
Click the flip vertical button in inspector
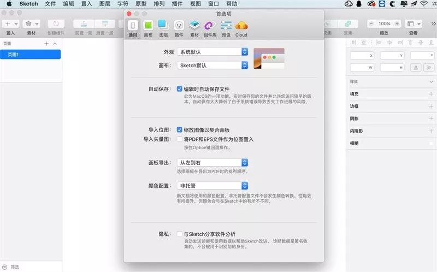click(429, 67)
